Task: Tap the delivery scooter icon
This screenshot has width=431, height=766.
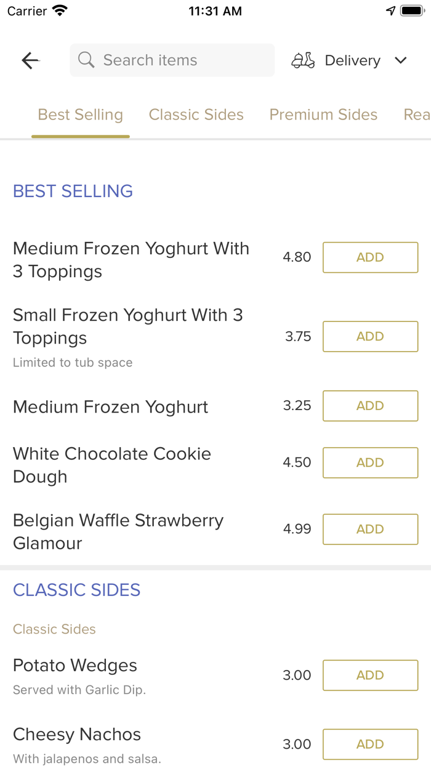Action: point(302,60)
